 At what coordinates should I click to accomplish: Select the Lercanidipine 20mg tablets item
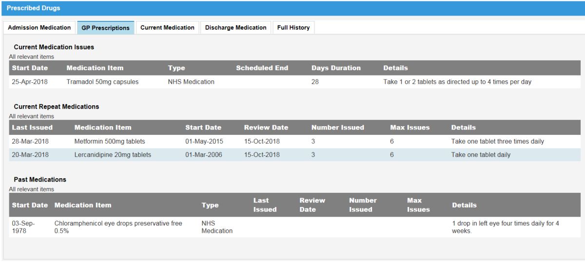tap(113, 155)
